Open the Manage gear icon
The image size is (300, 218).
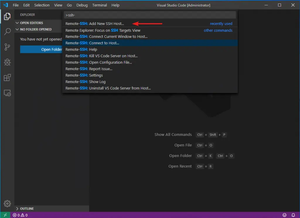(x=7, y=203)
